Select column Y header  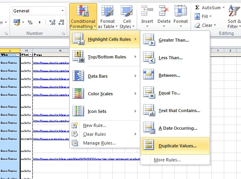(218, 50)
